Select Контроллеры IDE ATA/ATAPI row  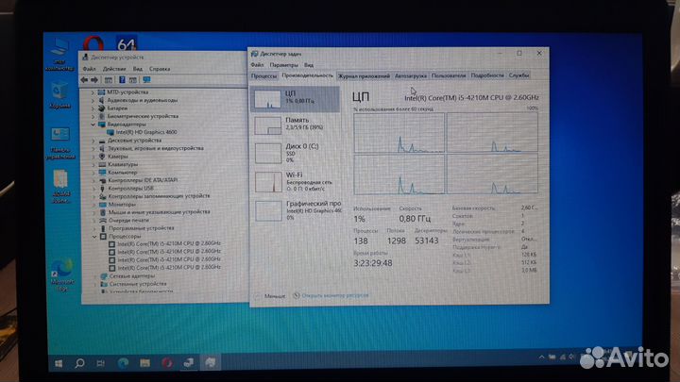click(x=143, y=180)
